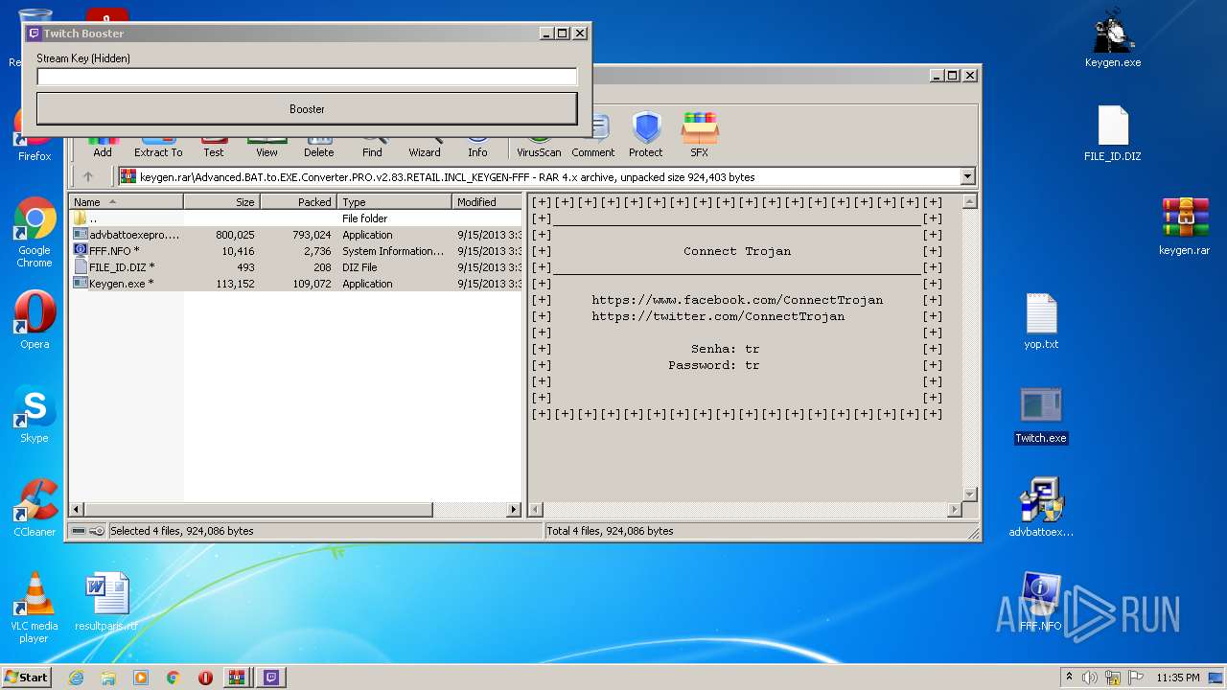Click the Booster button in Twitch Booster
Image resolution: width=1227 pixels, height=690 pixels.
click(x=307, y=108)
